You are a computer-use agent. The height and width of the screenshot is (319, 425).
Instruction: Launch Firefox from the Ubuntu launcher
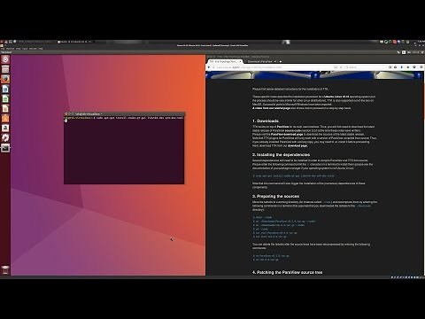(x=5, y=79)
